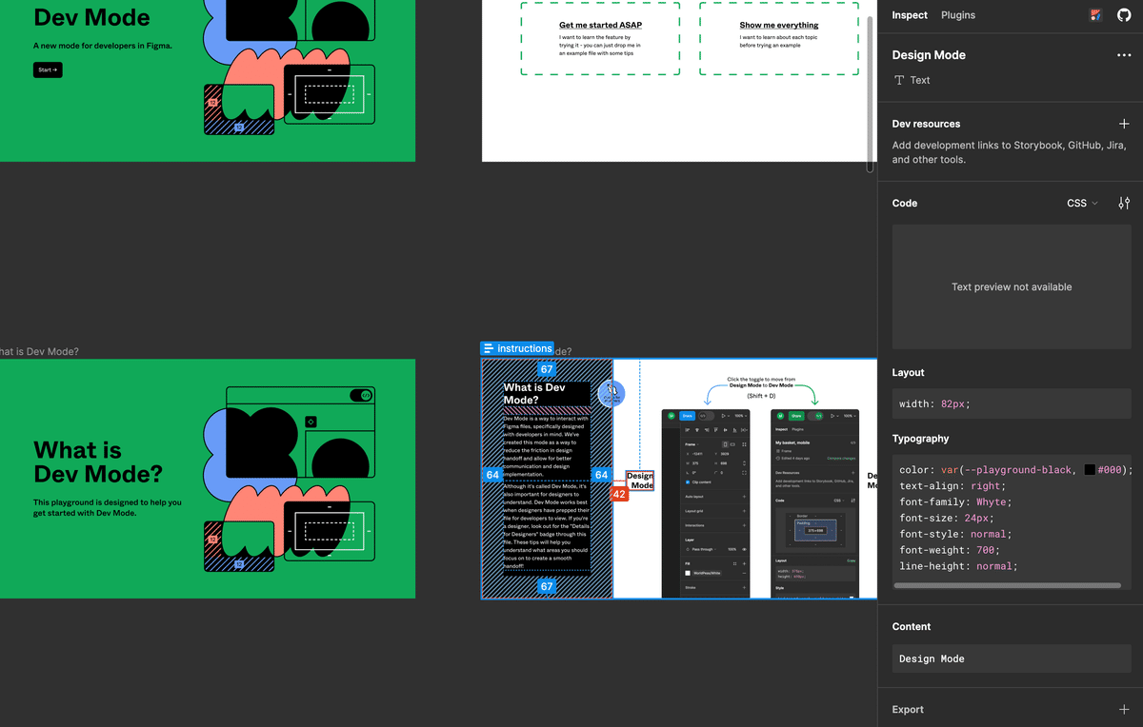The image size is (1143, 727).
Task: Click the instructions frame label icon
Action: 489,348
